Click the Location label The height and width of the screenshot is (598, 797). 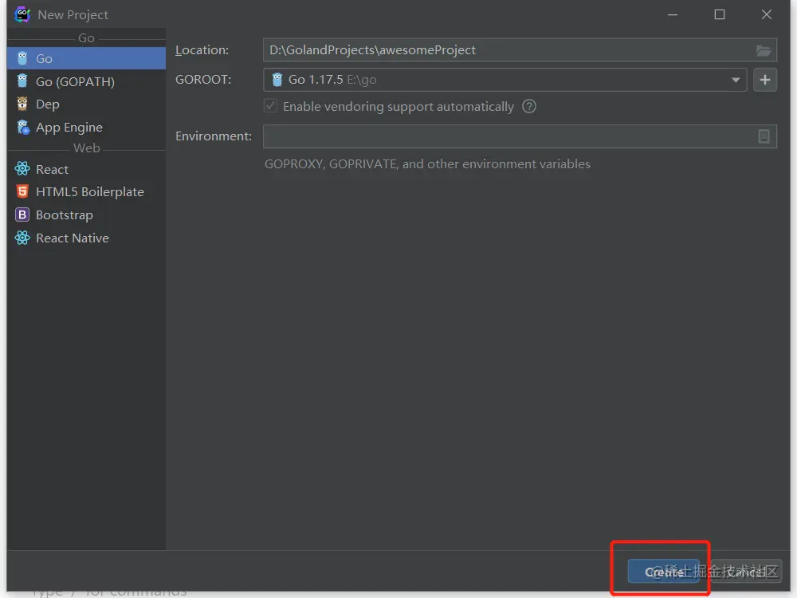202,49
